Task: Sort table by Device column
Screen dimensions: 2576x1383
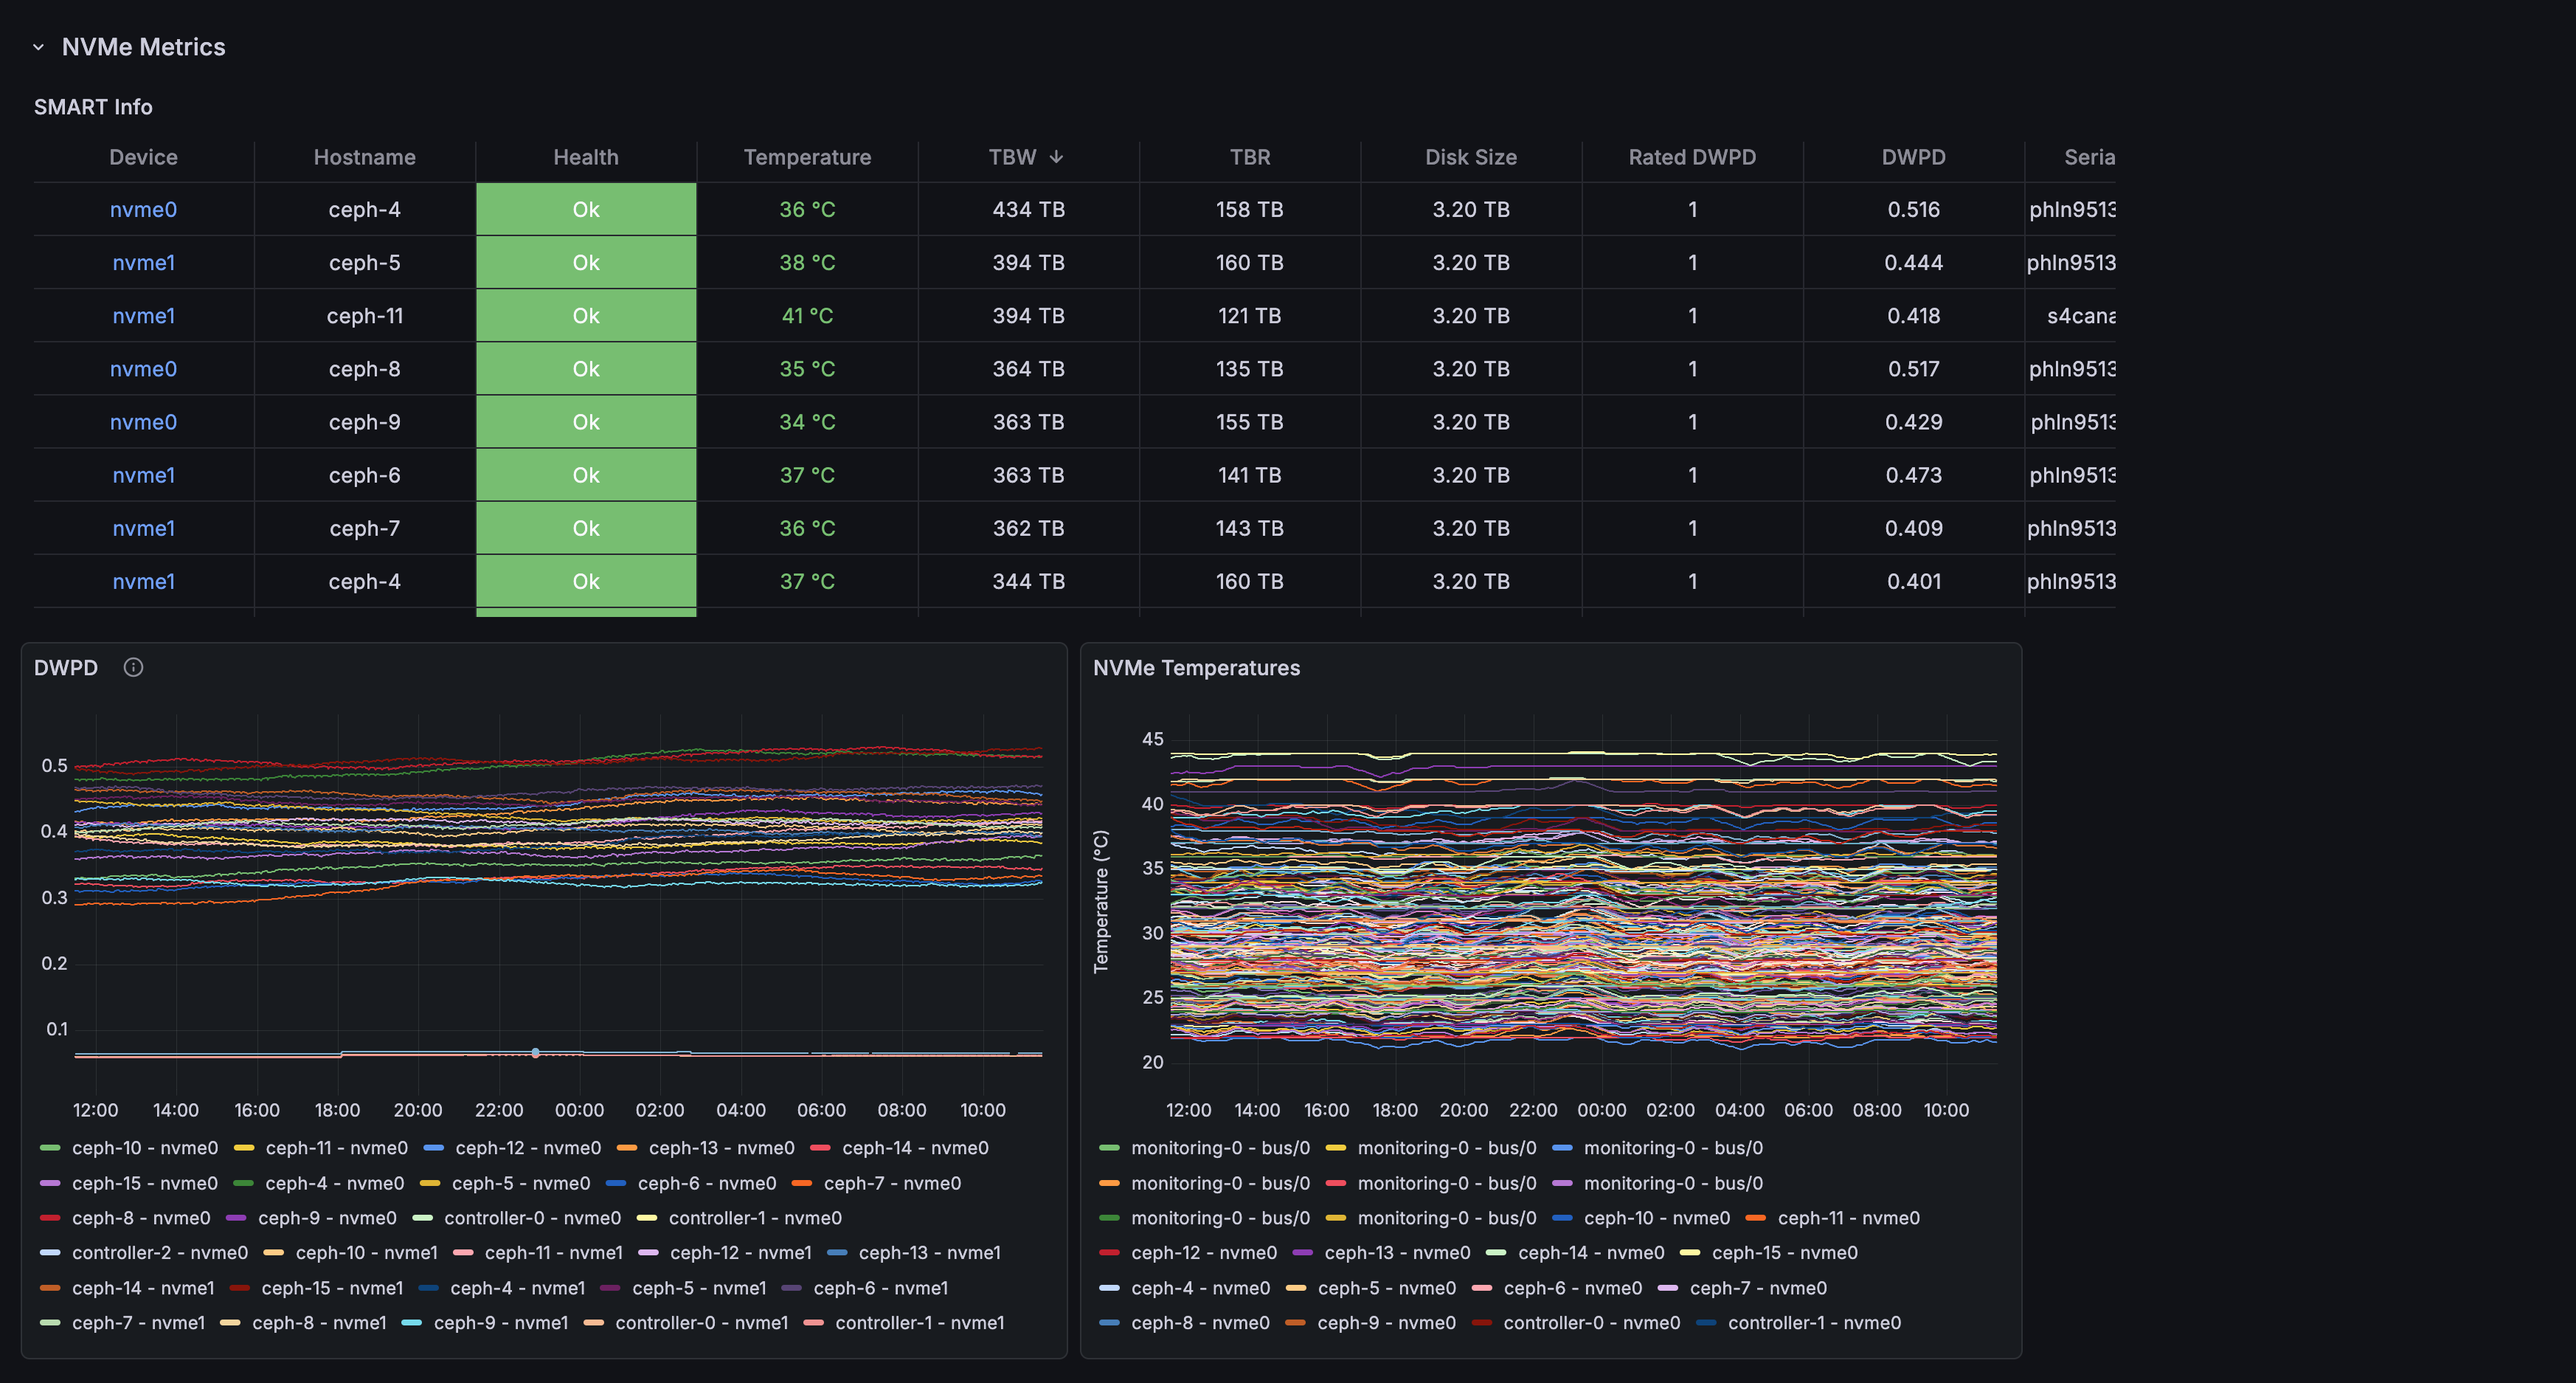Action: 143,157
